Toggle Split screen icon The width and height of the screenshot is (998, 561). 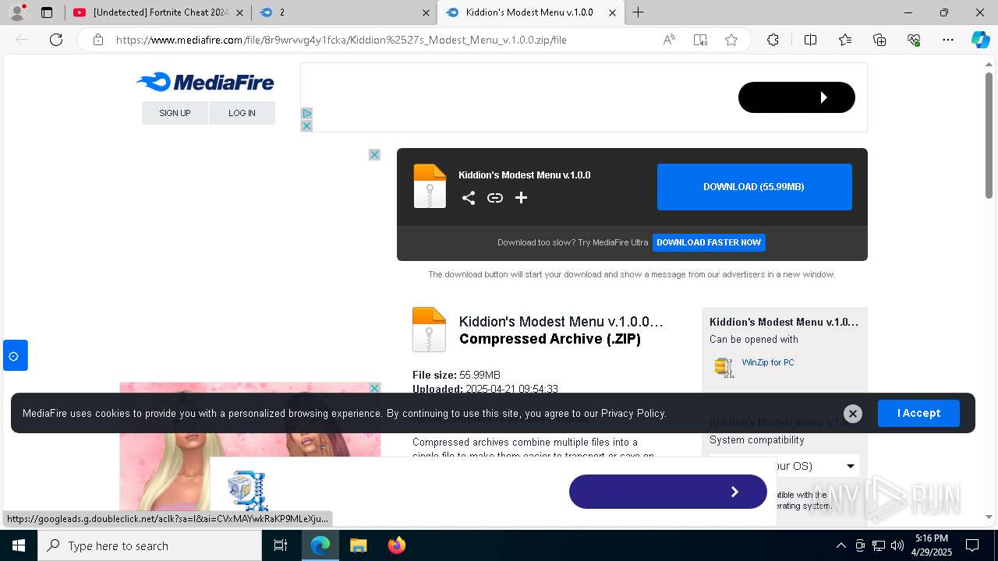[x=810, y=40]
